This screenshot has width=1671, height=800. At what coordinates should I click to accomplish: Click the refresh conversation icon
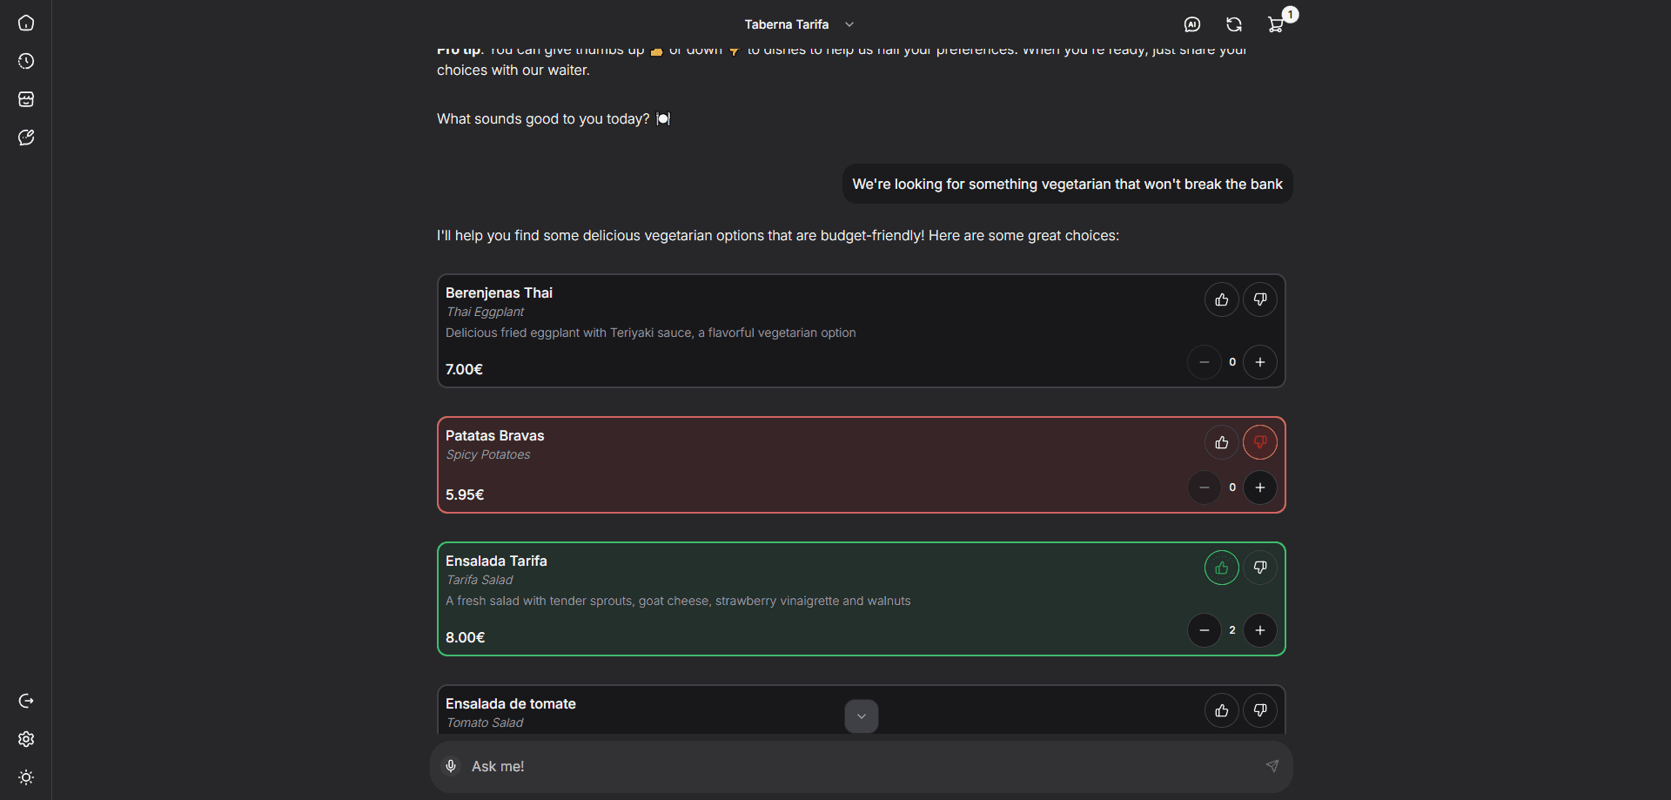pos(1234,24)
